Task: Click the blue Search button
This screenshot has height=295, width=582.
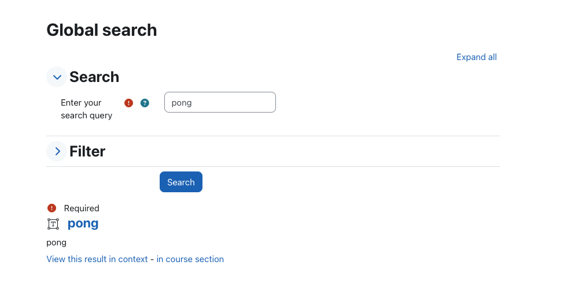Action: 181,182
